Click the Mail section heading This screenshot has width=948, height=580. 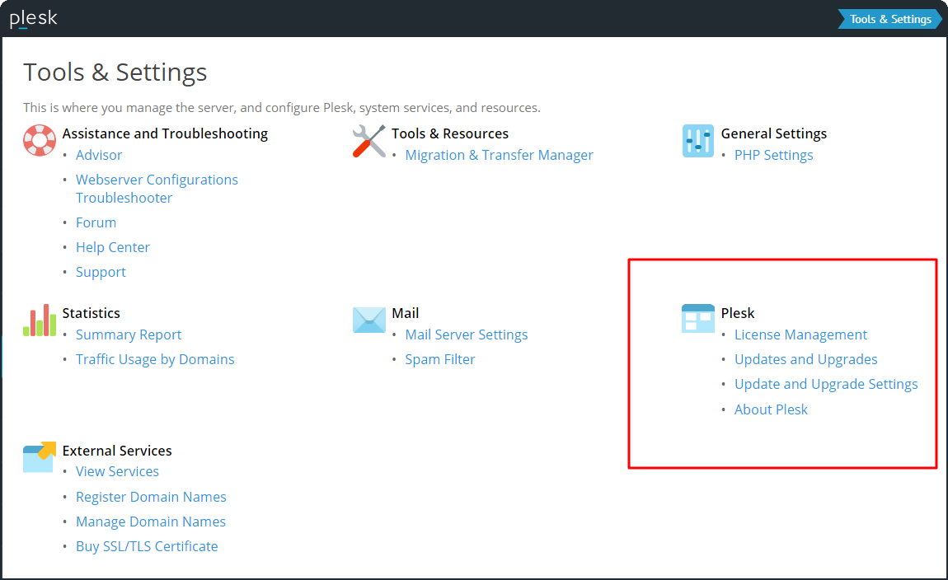405,313
